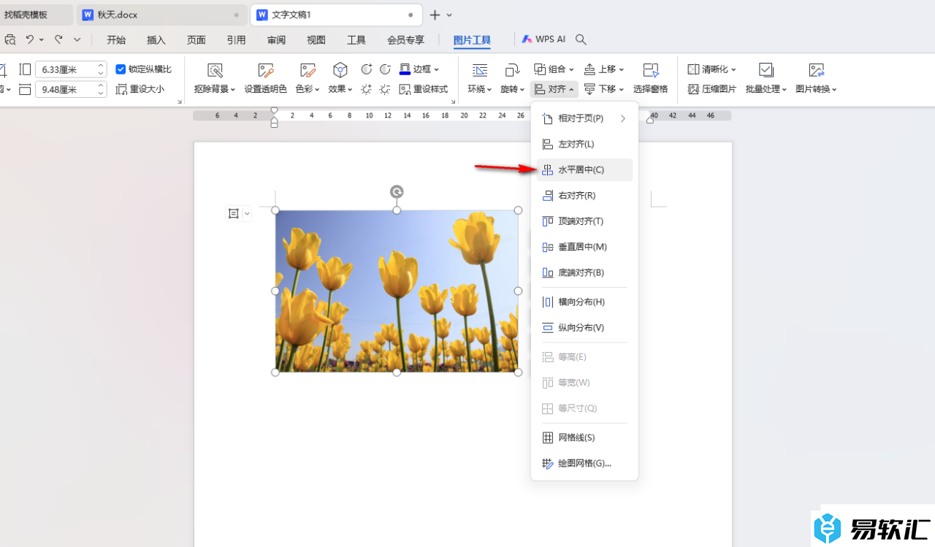Click the print preview icon in quick toolbar
Image resolution: width=935 pixels, height=547 pixels.
pyautogui.click(x=10, y=39)
